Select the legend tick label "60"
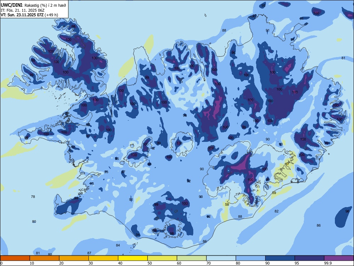The width and height of the screenshot is (354, 266). coord(179,263)
